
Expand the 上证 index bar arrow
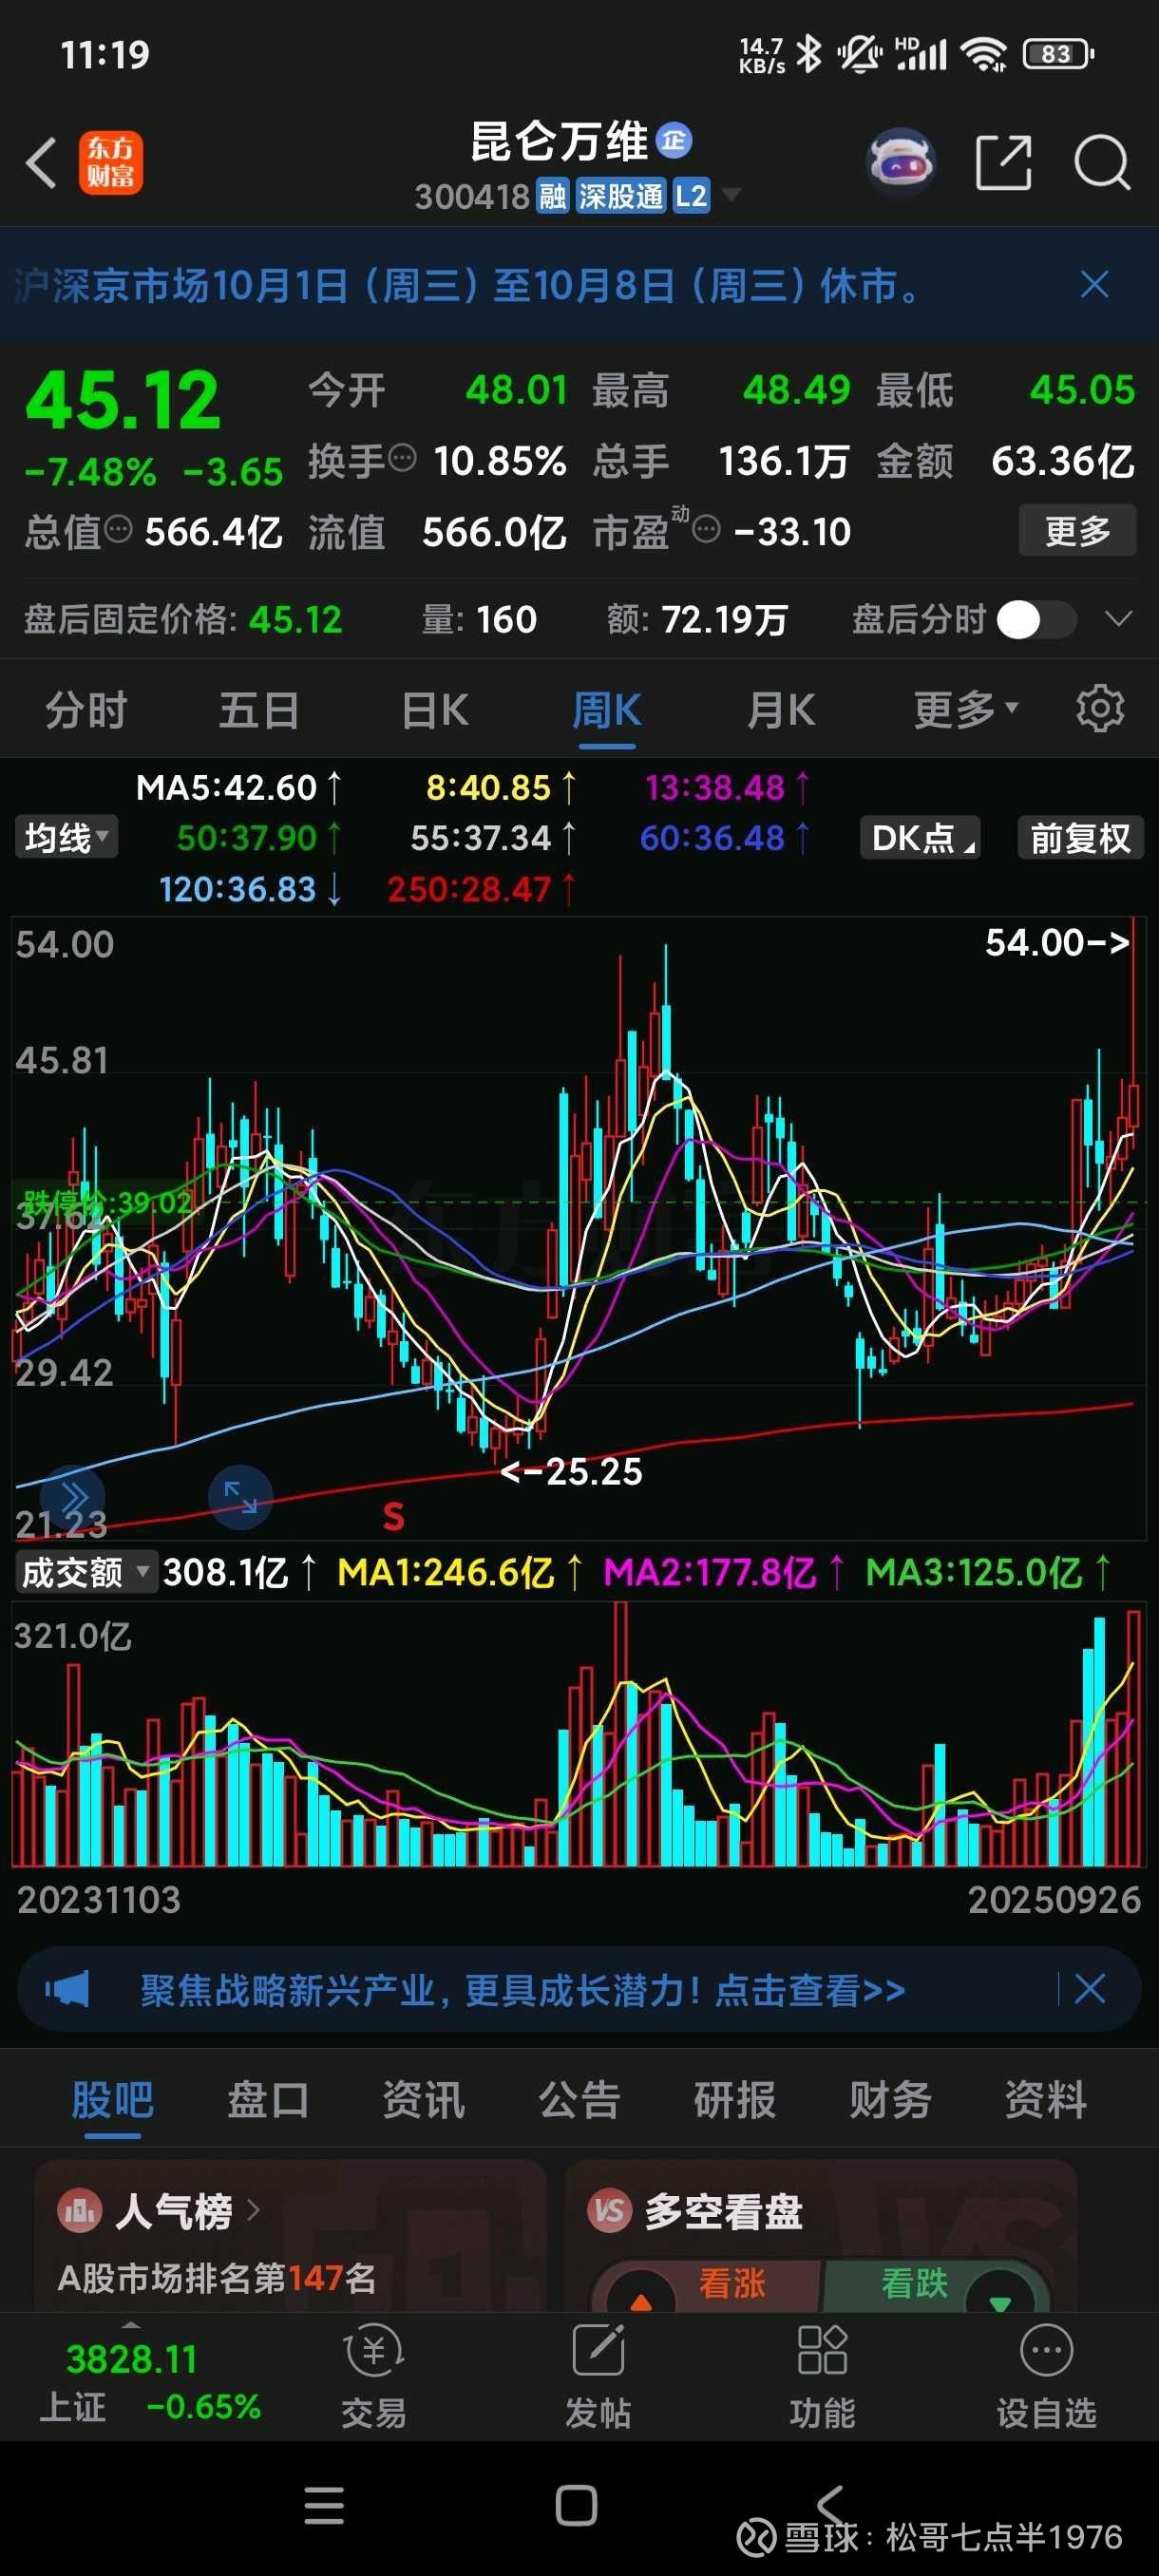(x=131, y=2324)
